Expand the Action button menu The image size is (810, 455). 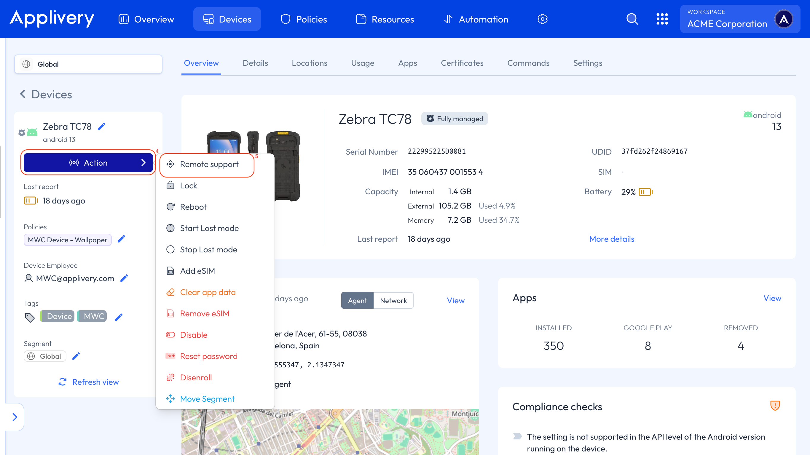(88, 162)
